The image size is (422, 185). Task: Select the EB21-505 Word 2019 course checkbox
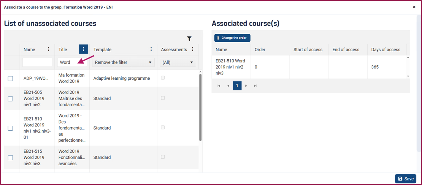pyautogui.click(x=10, y=99)
